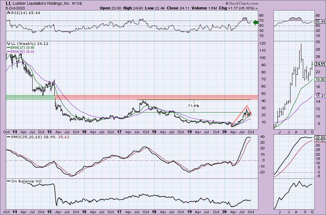The image size is (326, 215).
Task: Click the 24.11 price tag in right panel
Action: pyautogui.click(x=320, y=64)
